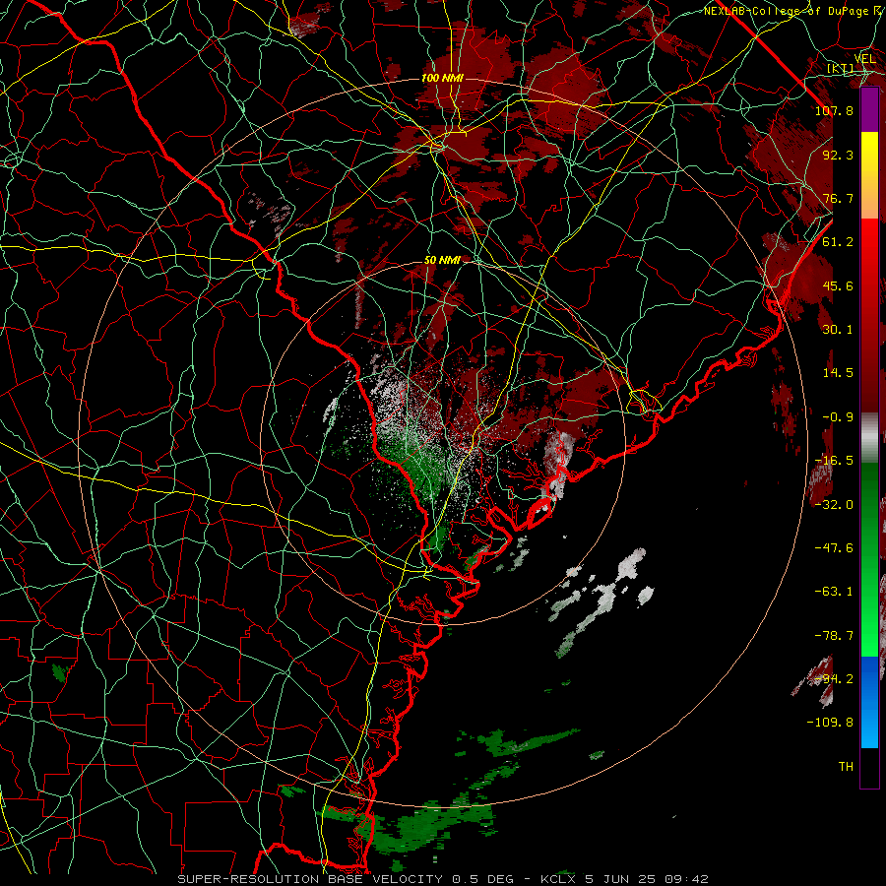Viewport: 886px width, 886px height.
Task: Click the 50 NMI range ring label
Action: (442, 261)
